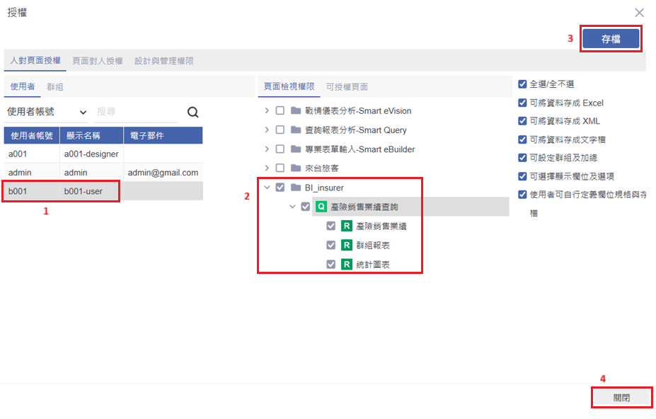Click the R report icon beside 群組報表
This screenshot has width=656, height=419.
tap(347, 245)
